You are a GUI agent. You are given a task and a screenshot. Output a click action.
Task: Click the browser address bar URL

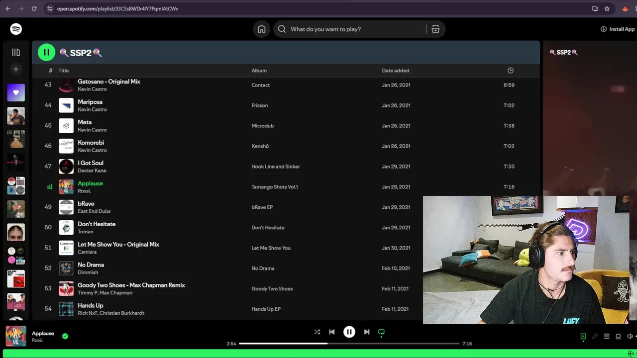coord(117,8)
